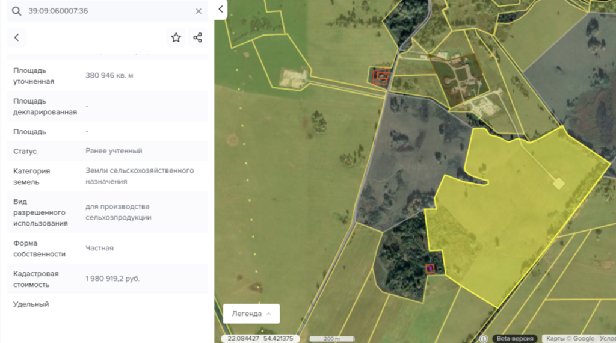The width and height of the screenshot is (616, 343).
Task: Click the Форма собственности label
Action: click(39, 249)
